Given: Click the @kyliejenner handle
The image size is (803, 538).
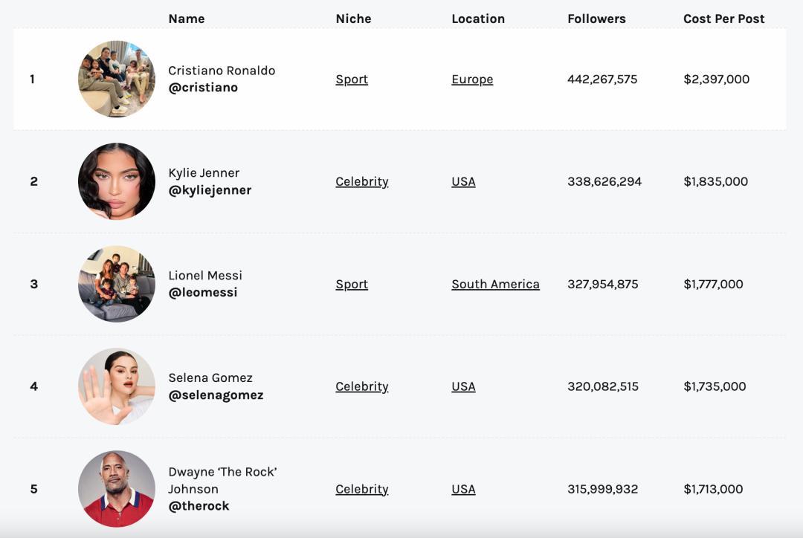Looking at the screenshot, I should [x=210, y=190].
